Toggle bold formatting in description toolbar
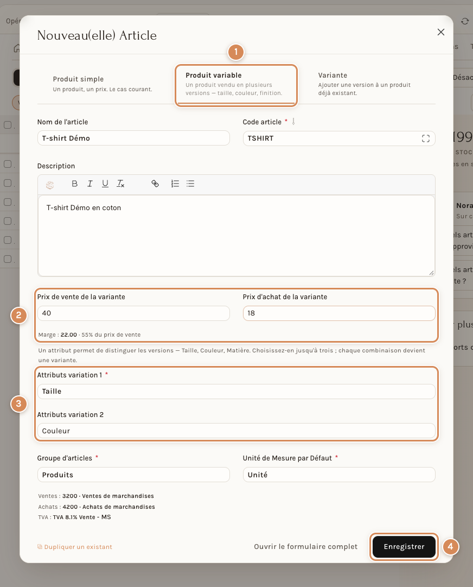 [x=75, y=184]
